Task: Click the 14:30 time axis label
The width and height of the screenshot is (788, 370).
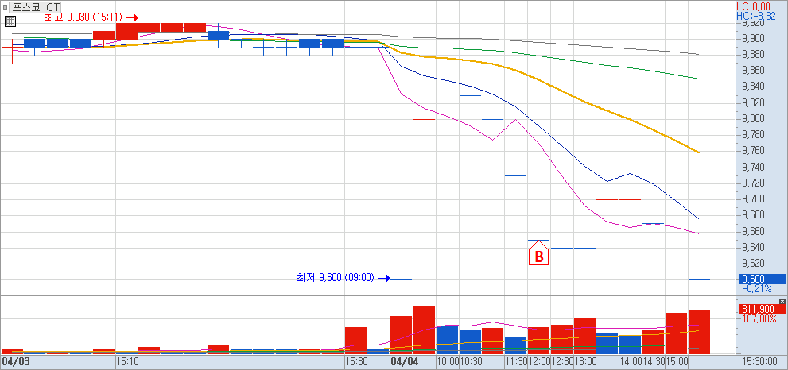Action: pyautogui.click(x=654, y=361)
